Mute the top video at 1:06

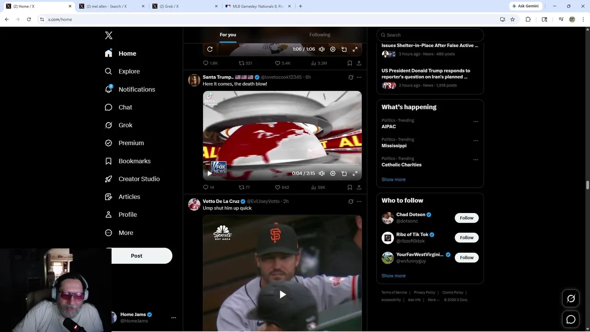click(322, 49)
